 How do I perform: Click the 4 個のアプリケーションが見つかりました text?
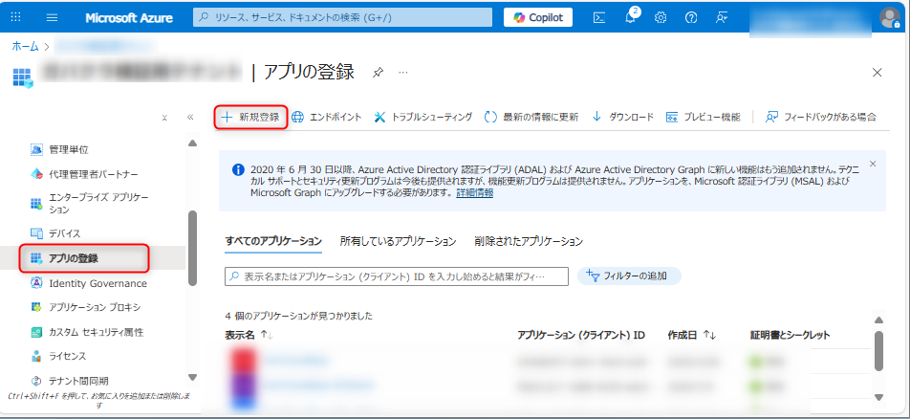[x=298, y=316]
